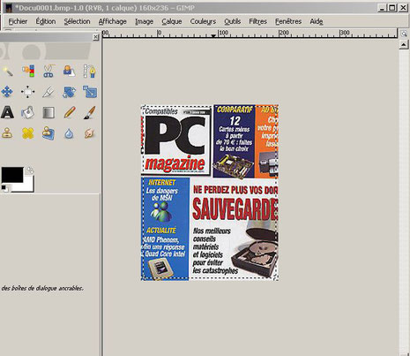Close the toolbox panel
Image resolution: width=410 pixels, height=356 pixels.
coord(95,37)
